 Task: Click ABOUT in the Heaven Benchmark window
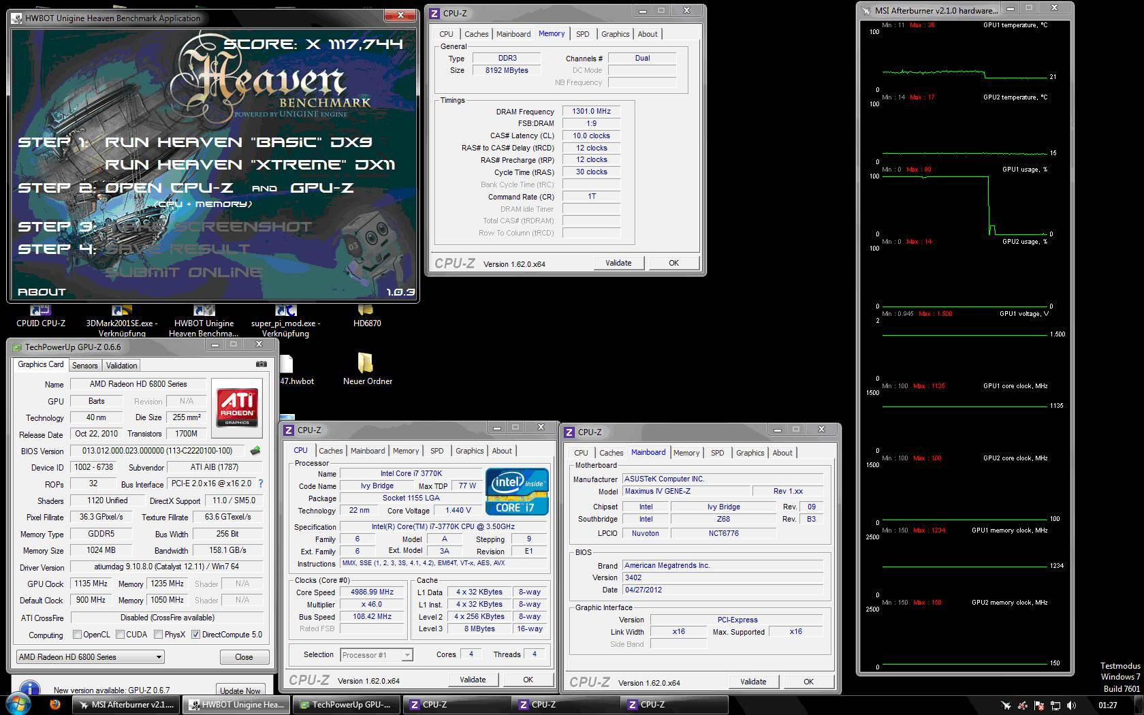(x=42, y=292)
